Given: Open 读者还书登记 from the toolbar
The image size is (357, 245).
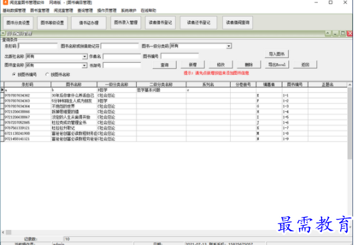Looking at the screenshot, I should point(198,22).
